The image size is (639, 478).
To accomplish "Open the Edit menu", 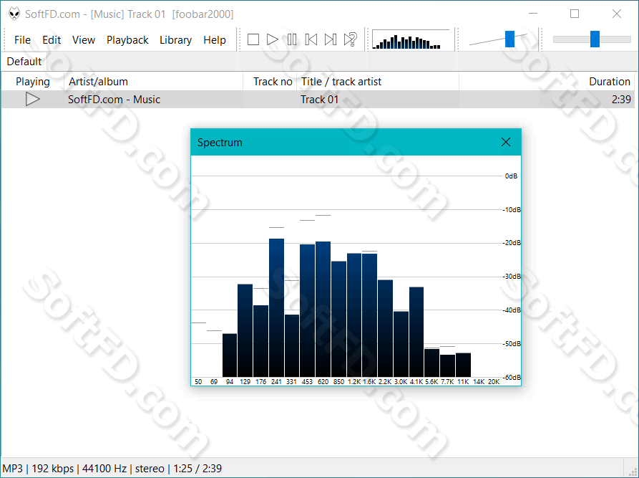I will pyautogui.click(x=52, y=40).
